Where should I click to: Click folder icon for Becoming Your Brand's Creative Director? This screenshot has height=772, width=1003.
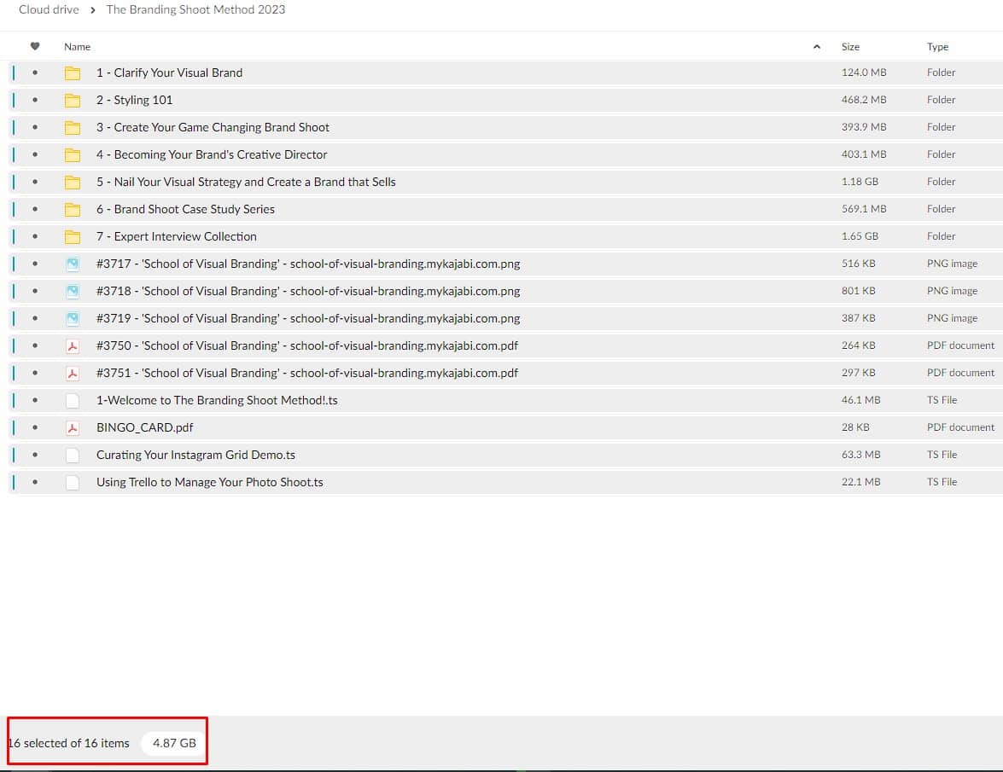tap(73, 154)
